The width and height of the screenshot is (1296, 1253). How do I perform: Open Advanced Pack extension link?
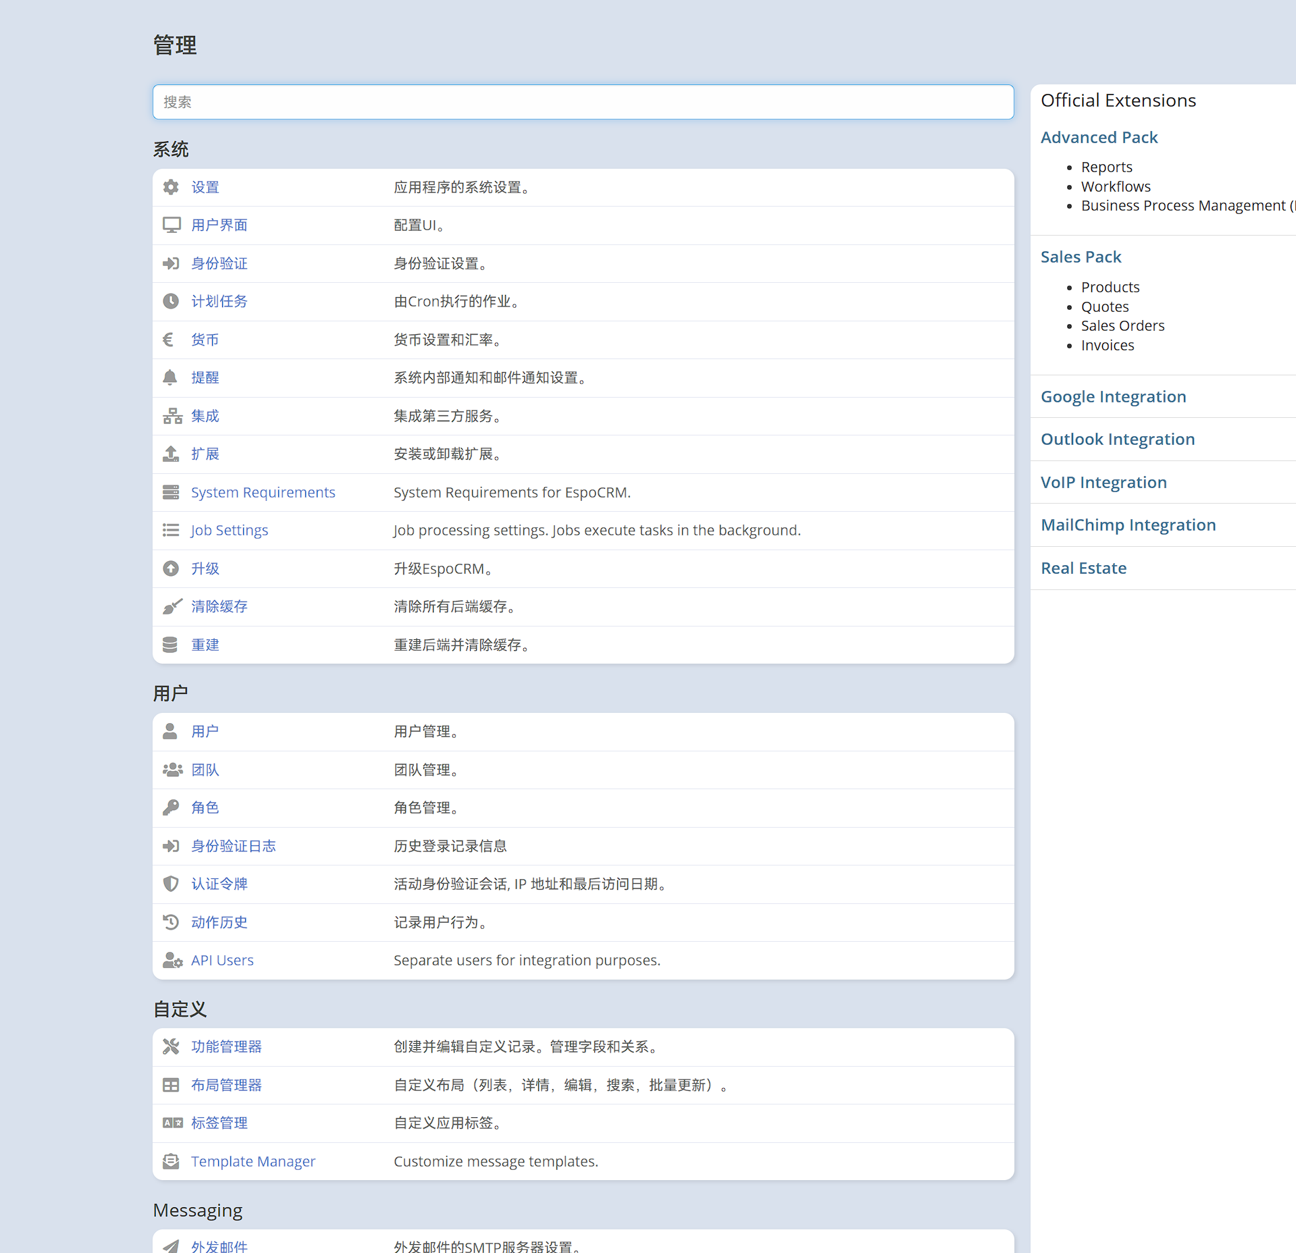pyautogui.click(x=1099, y=137)
